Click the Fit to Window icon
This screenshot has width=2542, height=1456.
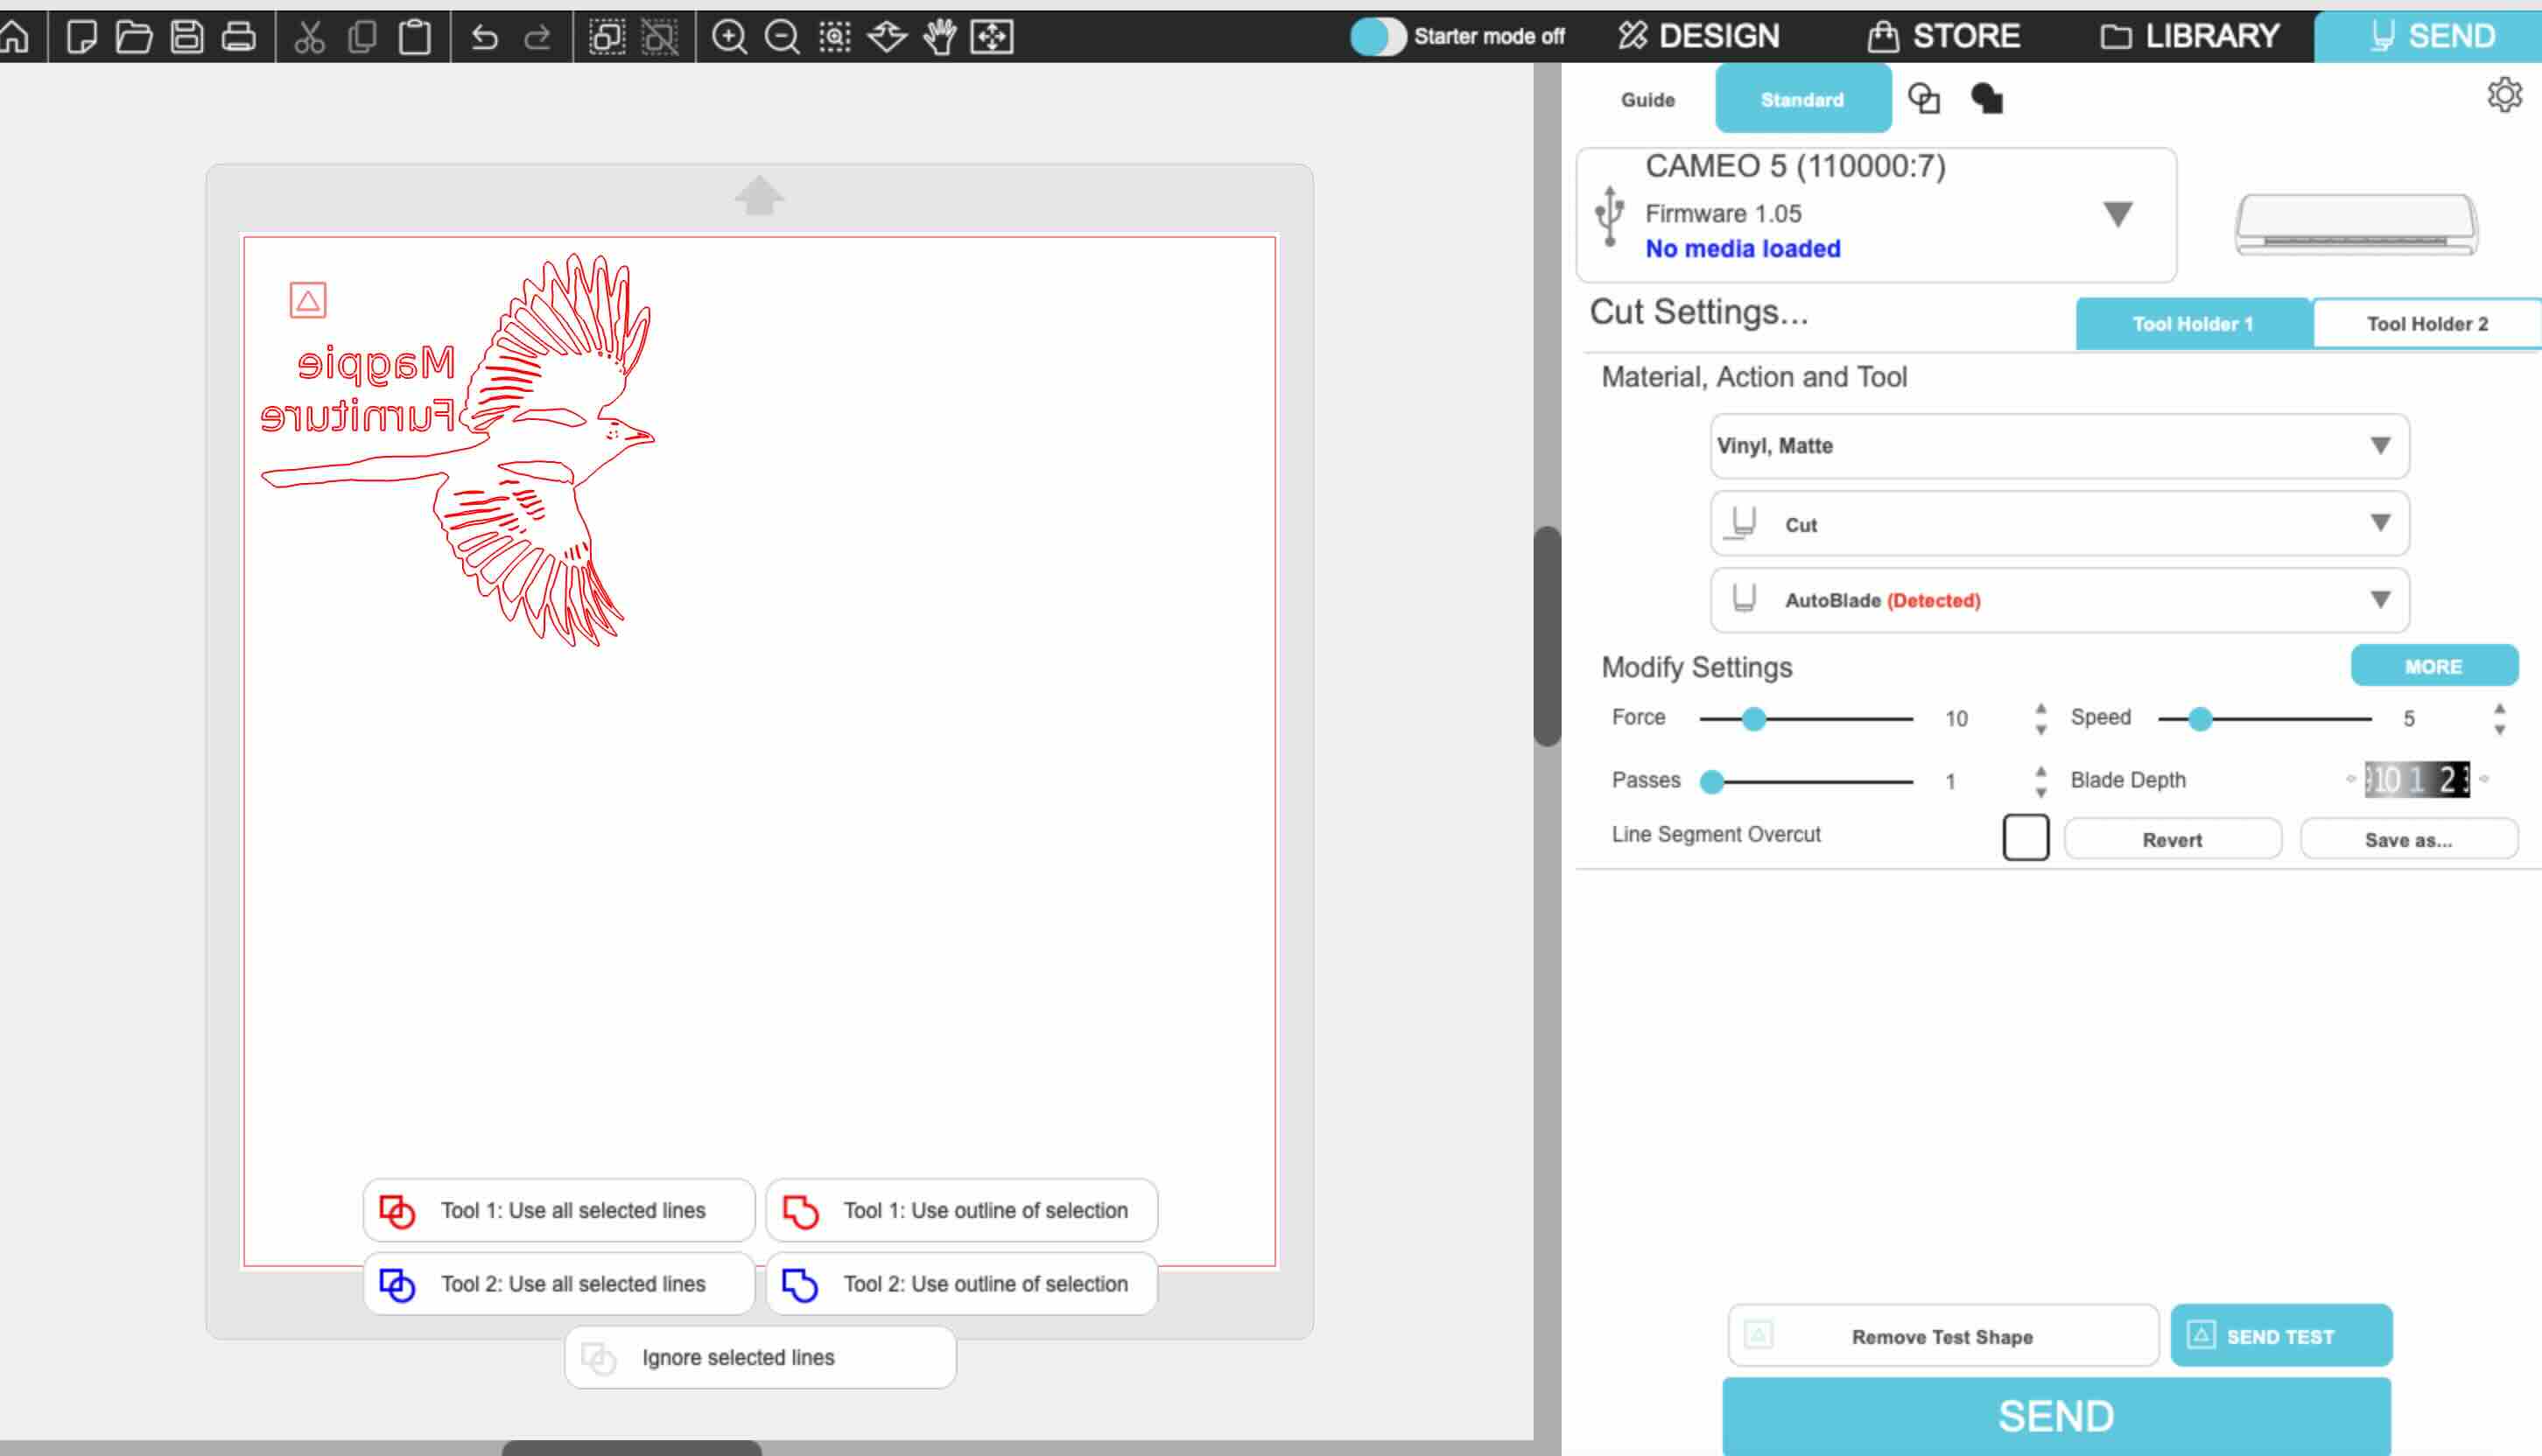pyautogui.click(x=994, y=37)
